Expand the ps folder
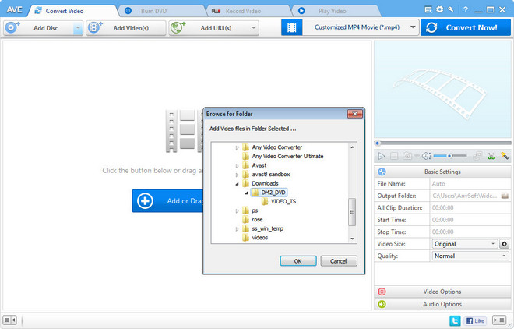This screenshot has width=514, height=329. point(237,211)
